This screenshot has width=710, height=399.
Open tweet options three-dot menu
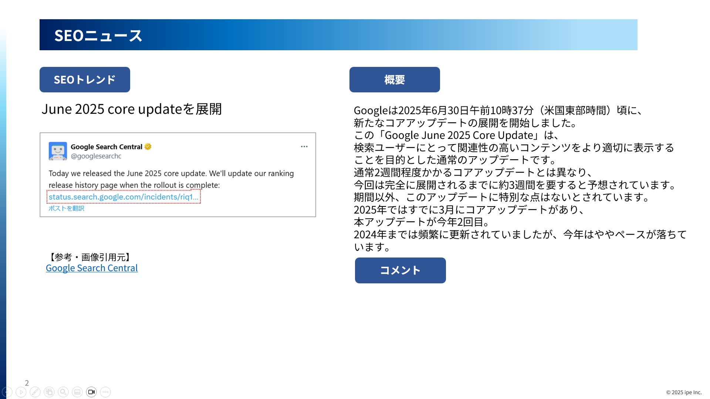[304, 147]
